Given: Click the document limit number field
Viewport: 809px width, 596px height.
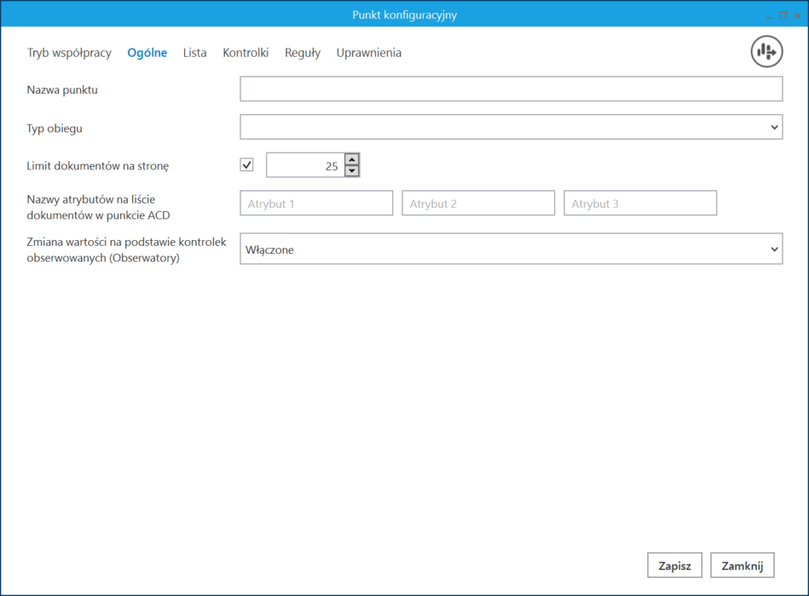Looking at the screenshot, I should pyautogui.click(x=305, y=165).
